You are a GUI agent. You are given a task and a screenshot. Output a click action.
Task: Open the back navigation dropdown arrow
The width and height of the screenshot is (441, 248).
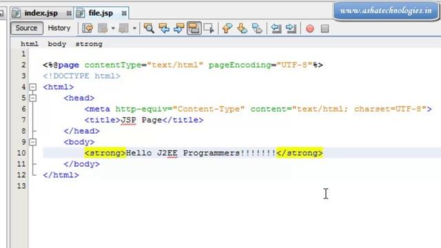[x=113, y=28]
